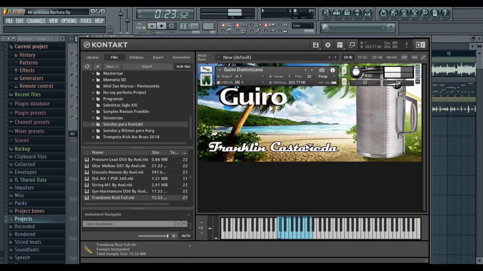Click the Guiro snapshot camera icon
The image size is (483, 271).
click(x=322, y=70)
